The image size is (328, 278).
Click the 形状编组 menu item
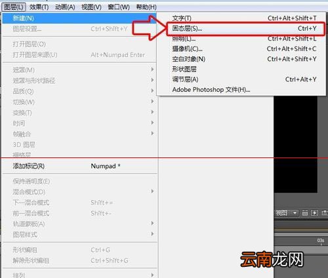click(80, 250)
